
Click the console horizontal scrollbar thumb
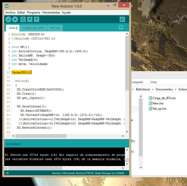click(35, 168)
